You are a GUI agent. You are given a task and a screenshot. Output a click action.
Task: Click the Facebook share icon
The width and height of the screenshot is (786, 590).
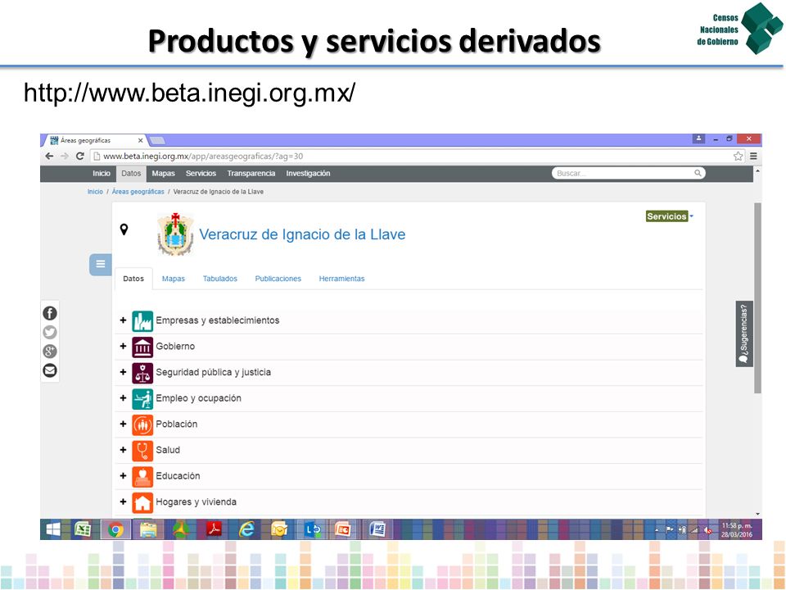50,314
